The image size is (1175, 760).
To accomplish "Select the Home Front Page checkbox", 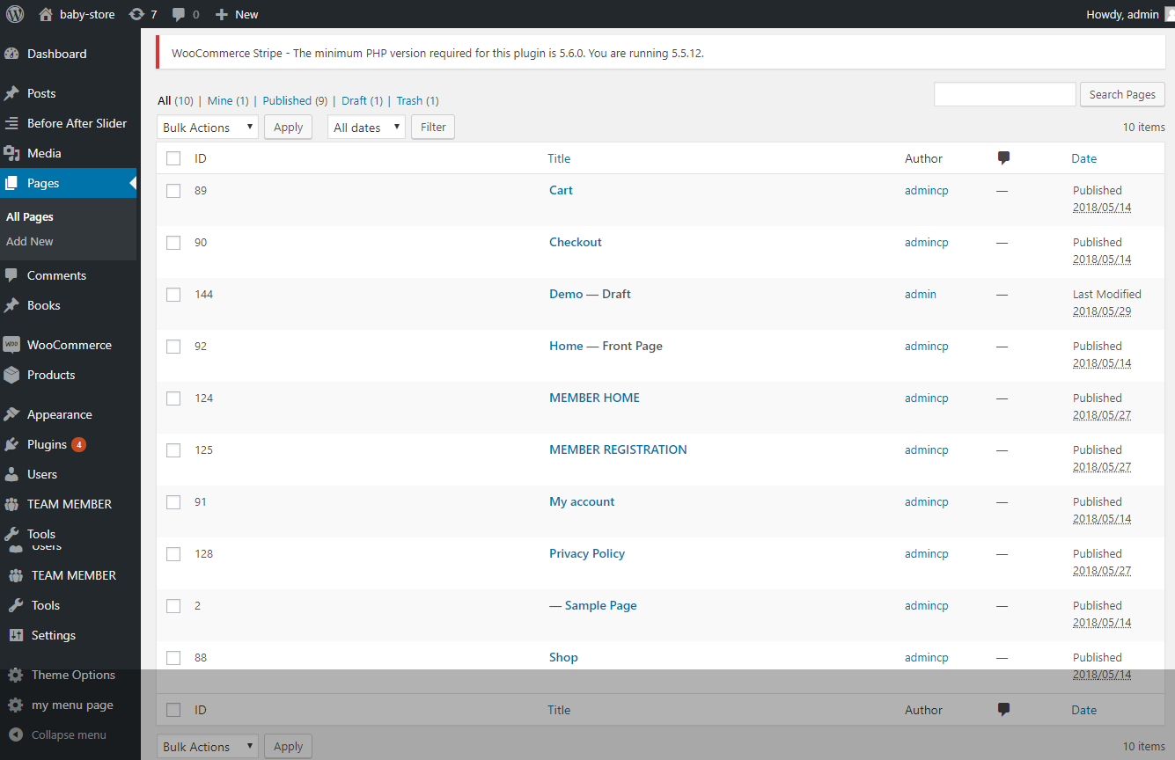I will (x=173, y=347).
